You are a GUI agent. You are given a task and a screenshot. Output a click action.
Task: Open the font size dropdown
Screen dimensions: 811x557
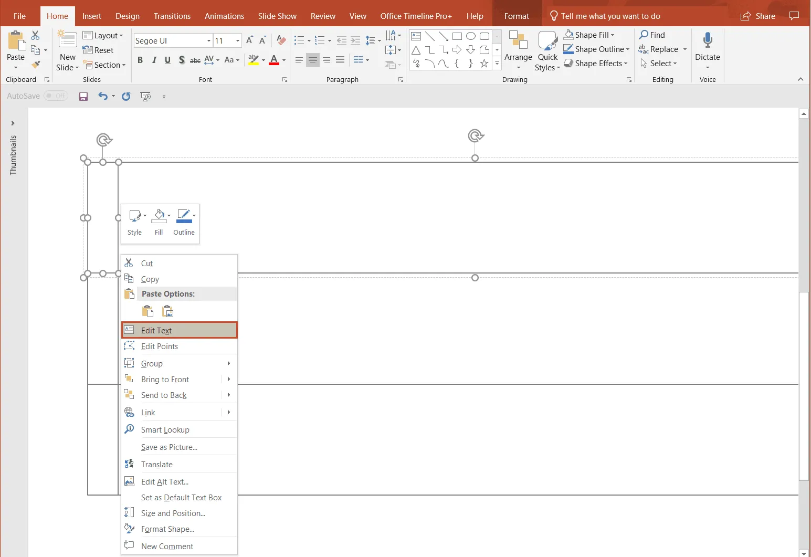pyautogui.click(x=237, y=41)
